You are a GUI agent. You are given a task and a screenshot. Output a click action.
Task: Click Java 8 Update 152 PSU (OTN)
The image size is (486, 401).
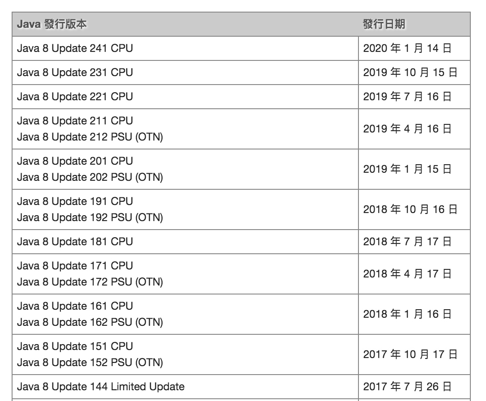click(90, 363)
